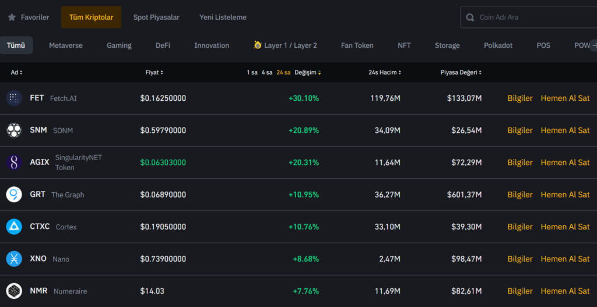Switch to Spot Piyasalar tab
Screen dimensions: 597x307
[x=156, y=17]
